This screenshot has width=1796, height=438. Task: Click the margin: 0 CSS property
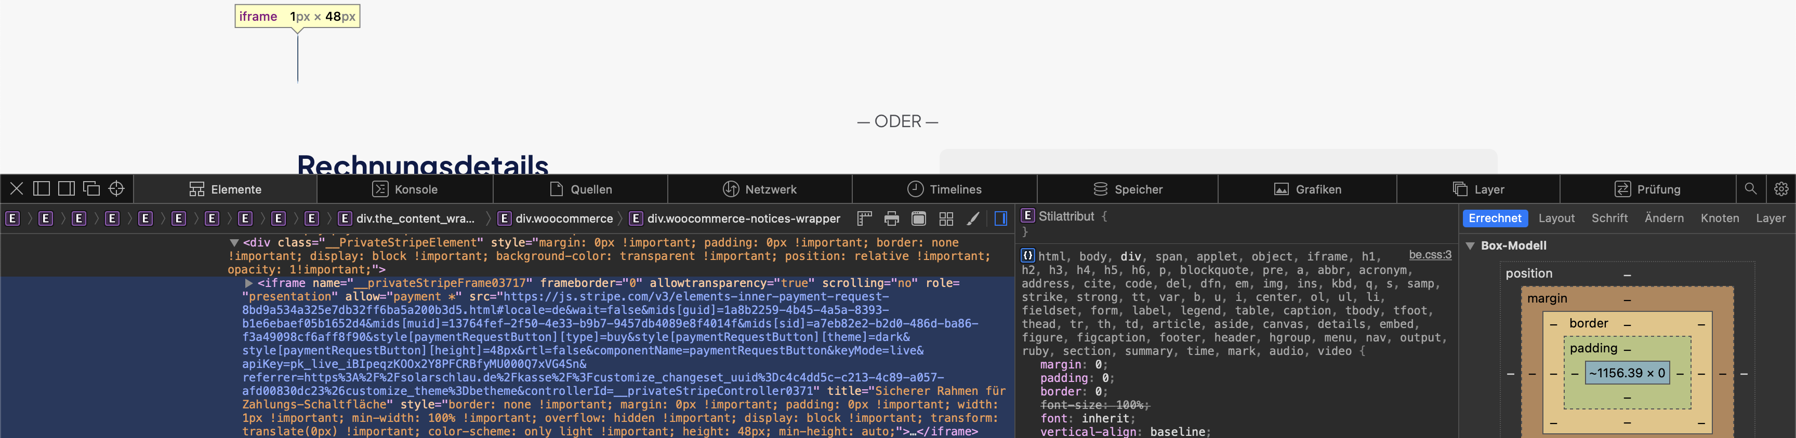pyautogui.click(x=1073, y=365)
